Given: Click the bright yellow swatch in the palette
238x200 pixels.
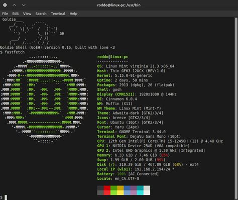Looking at the screenshot, I should tap(121, 192).
